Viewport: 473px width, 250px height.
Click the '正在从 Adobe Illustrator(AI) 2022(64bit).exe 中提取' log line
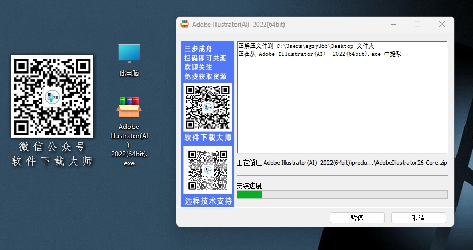point(320,54)
